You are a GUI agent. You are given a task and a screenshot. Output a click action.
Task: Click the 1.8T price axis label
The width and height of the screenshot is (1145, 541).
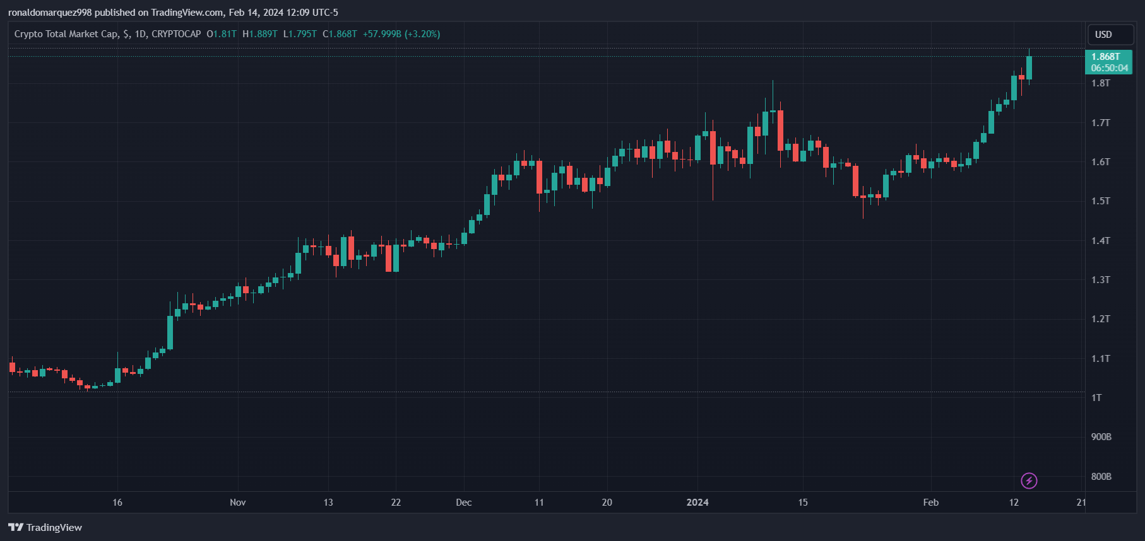(1101, 83)
